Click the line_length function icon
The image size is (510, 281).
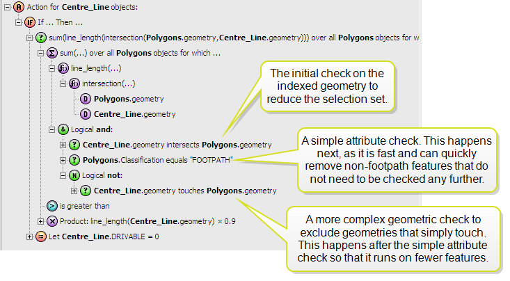(63, 68)
